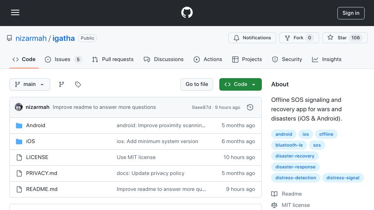374x210 pixels.
Task: Open the Insights tab
Action: [x=326, y=59]
